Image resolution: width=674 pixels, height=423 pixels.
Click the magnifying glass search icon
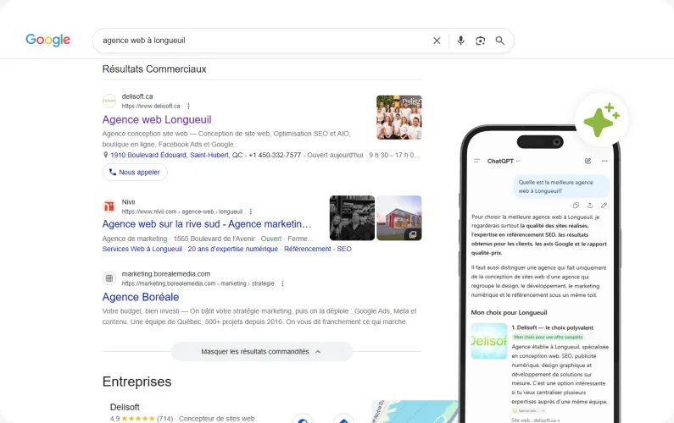pyautogui.click(x=499, y=41)
